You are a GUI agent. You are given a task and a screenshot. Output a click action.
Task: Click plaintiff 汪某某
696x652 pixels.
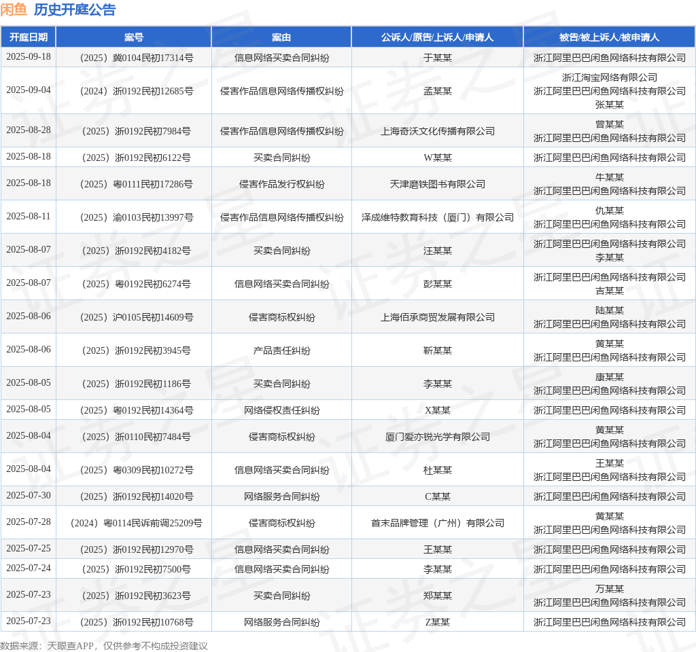coord(438,251)
